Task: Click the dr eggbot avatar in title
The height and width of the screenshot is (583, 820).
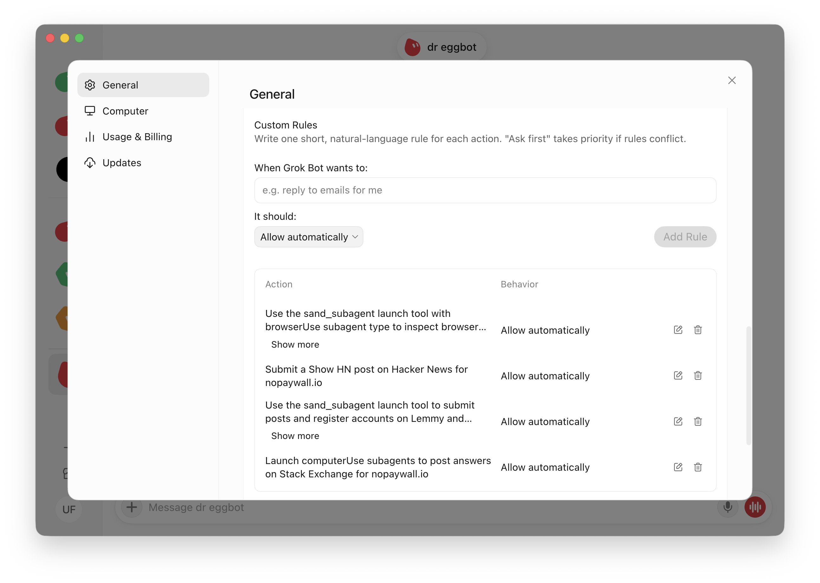Action: pyautogui.click(x=412, y=47)
